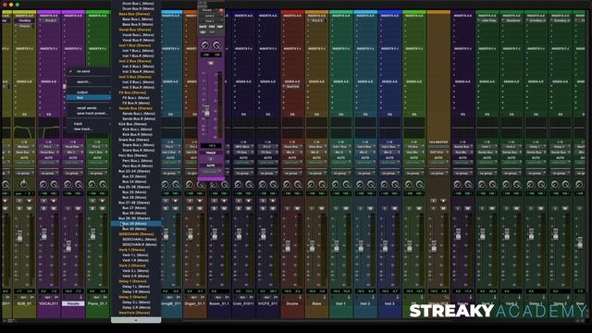The height and width of the screenshot is (333, 592).
Task: Mute the Vocals track
Action: tap(78, 208)
